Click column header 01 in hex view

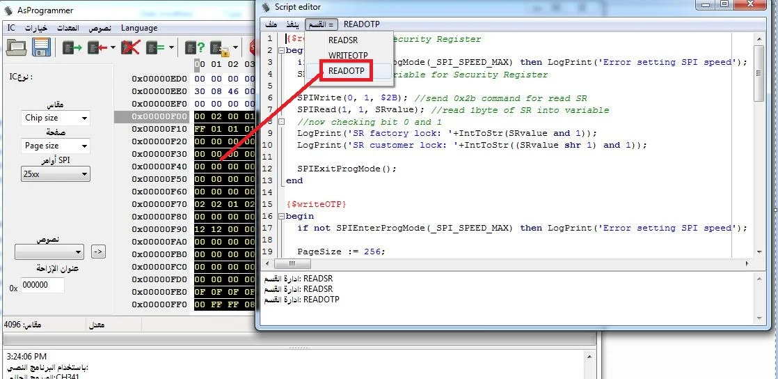coord(216,64)
